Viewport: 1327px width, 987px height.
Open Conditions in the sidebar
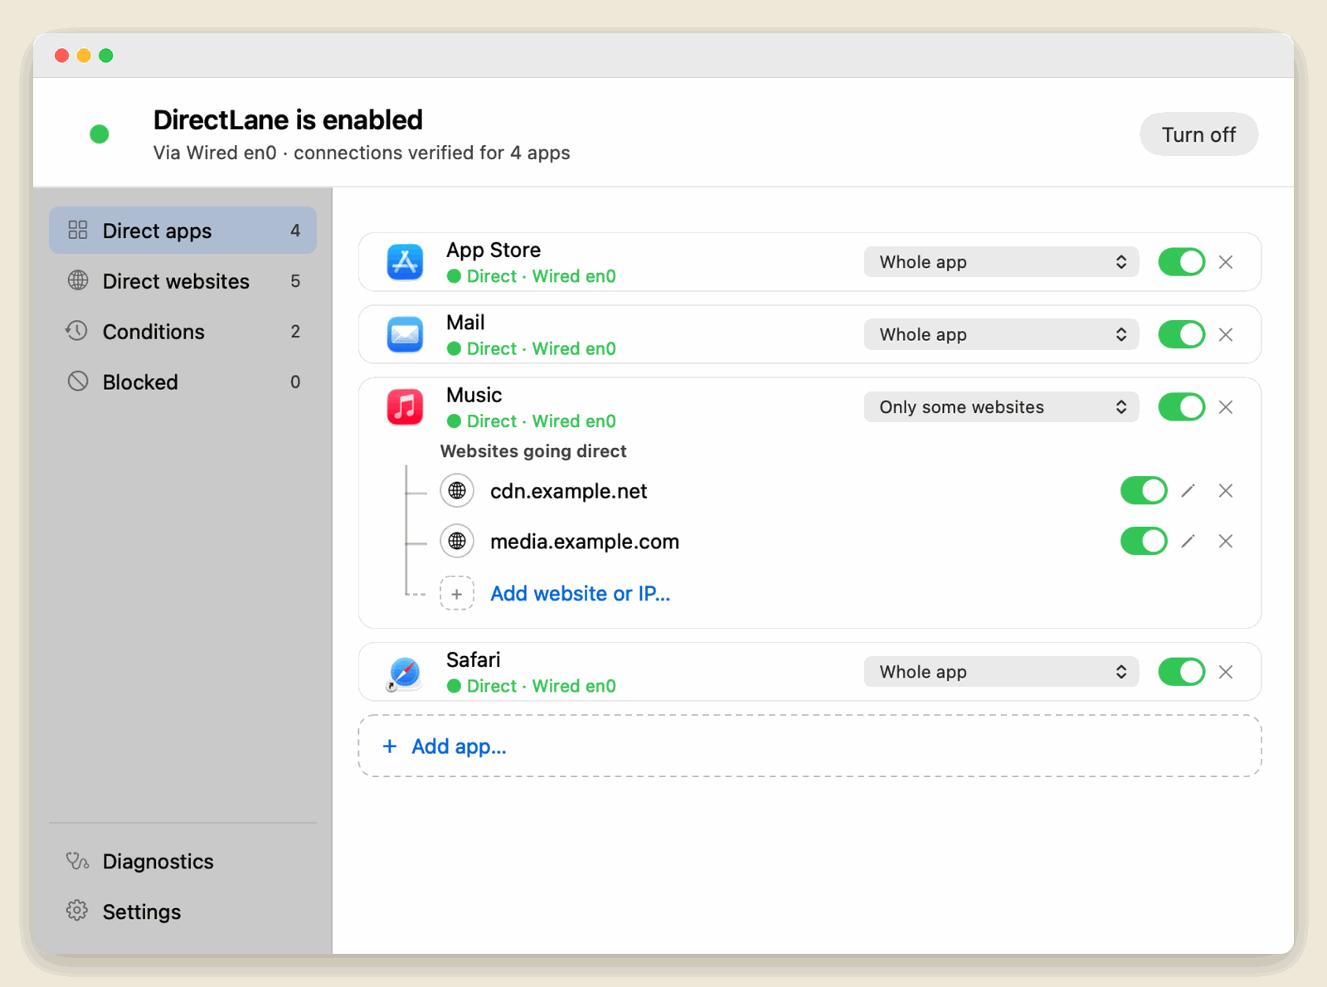[182, 332]
